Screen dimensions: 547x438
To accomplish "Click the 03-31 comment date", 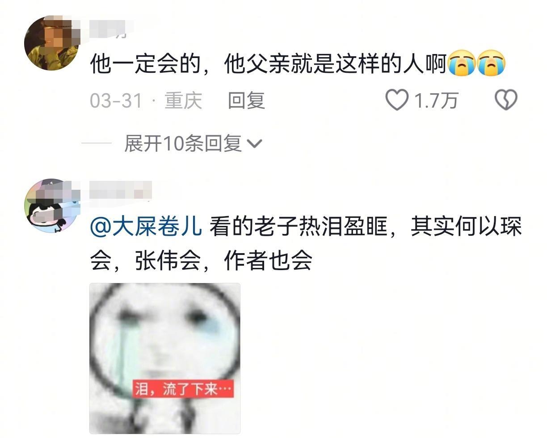I will [x=116, y=101].
